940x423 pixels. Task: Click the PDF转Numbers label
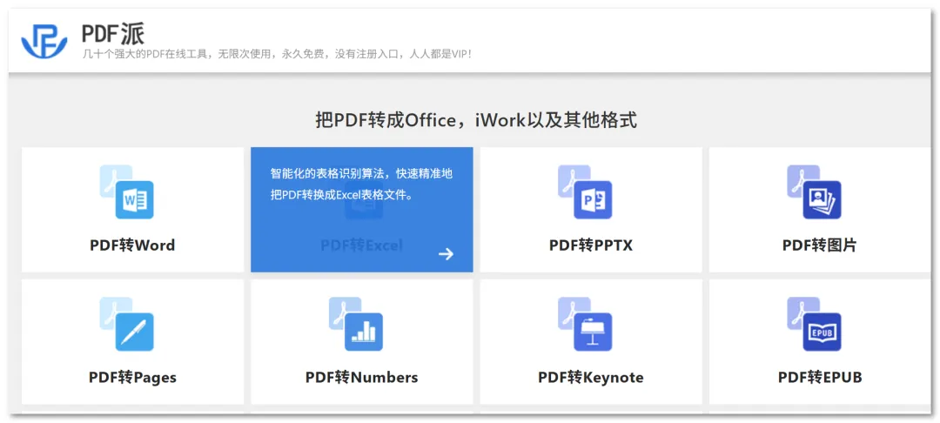[x=361, y=378]
